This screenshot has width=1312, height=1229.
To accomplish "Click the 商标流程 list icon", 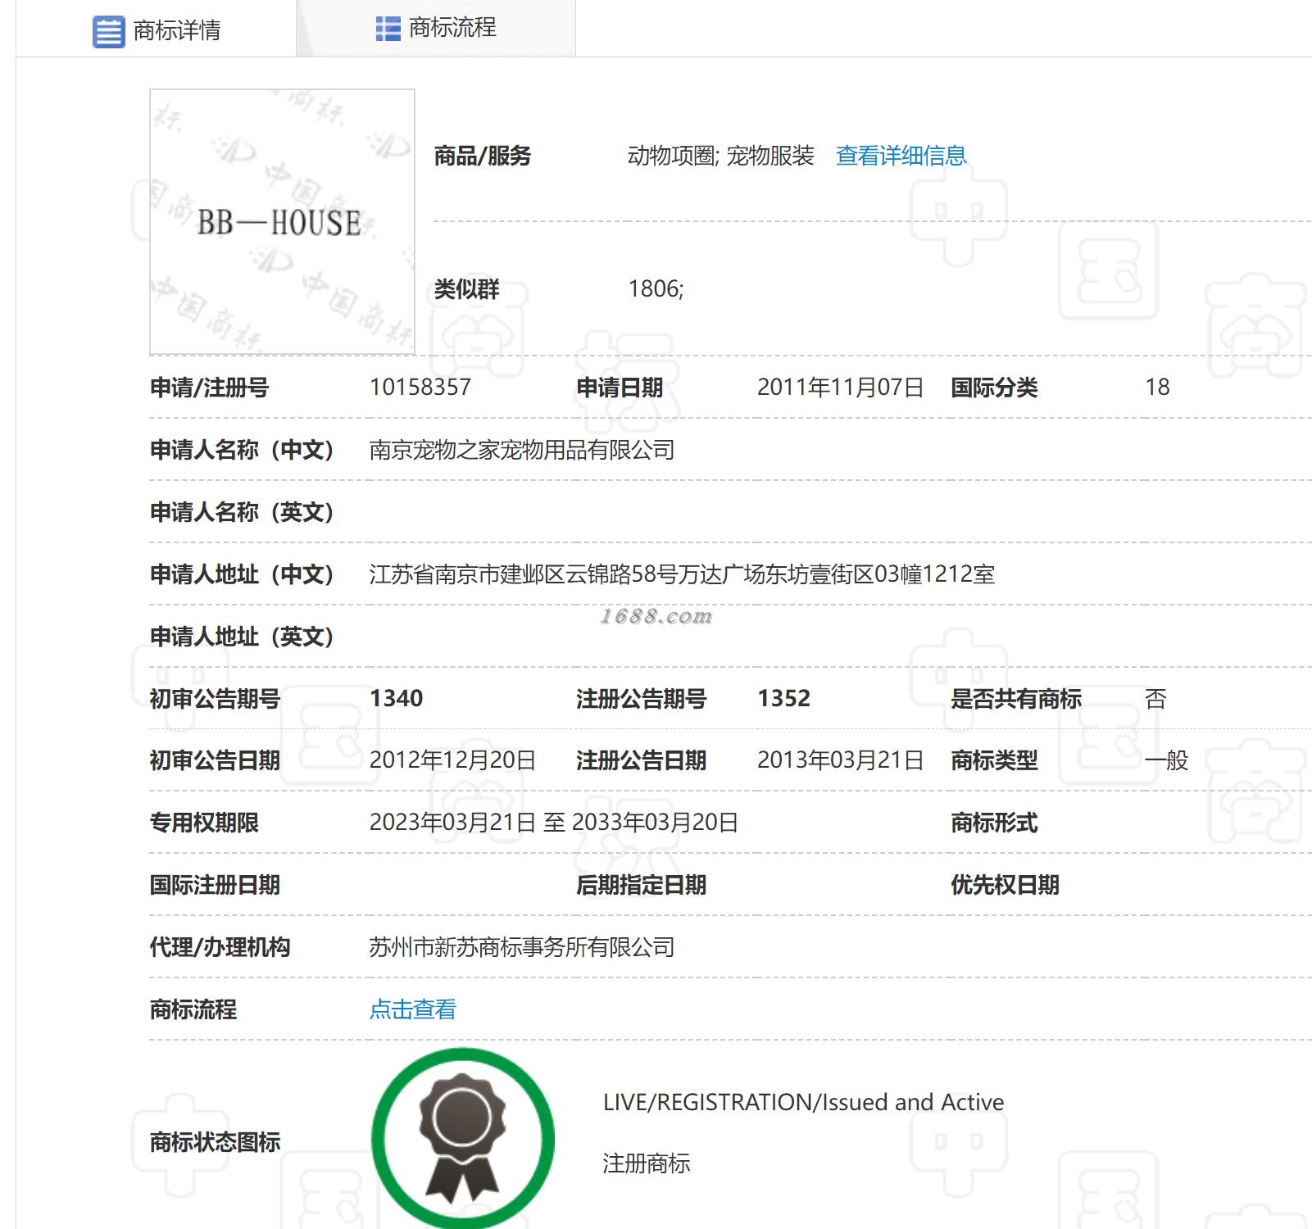I will pos(388,29).
